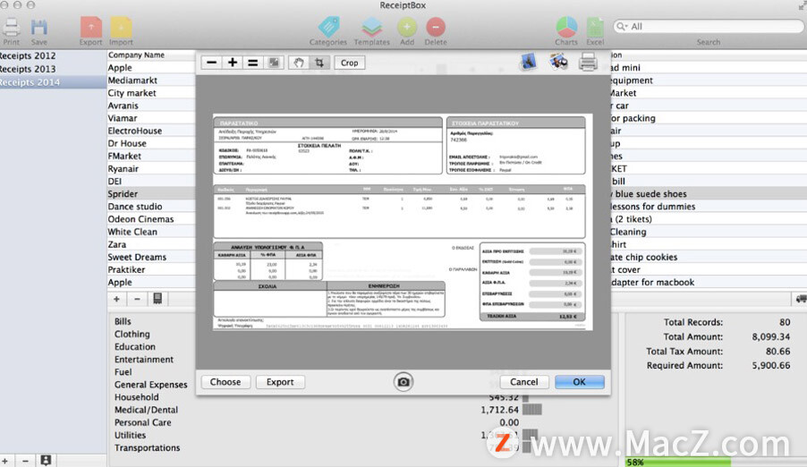Select Receipts 2012 in sidebar
The width and height of the screenshot is (807, 467).
53,55
